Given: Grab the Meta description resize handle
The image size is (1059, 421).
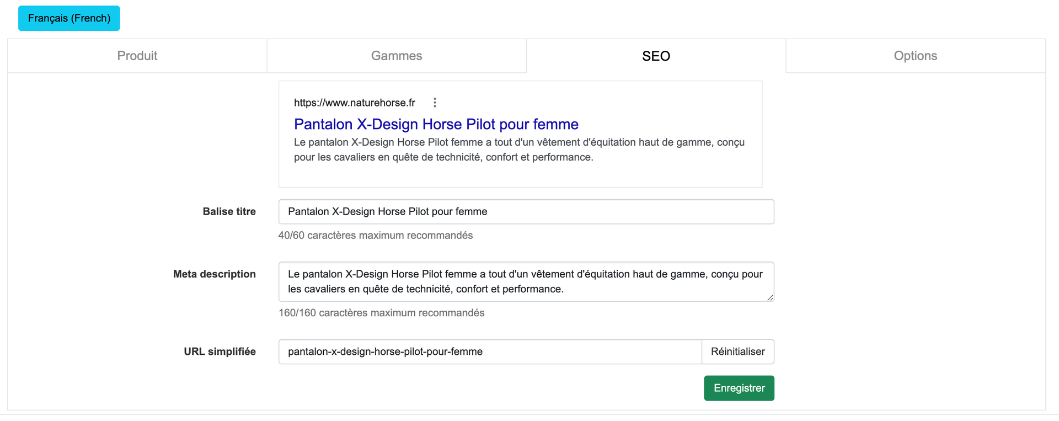Looking at the screenshot, I should pyautogui.click(x=770, y=297).
